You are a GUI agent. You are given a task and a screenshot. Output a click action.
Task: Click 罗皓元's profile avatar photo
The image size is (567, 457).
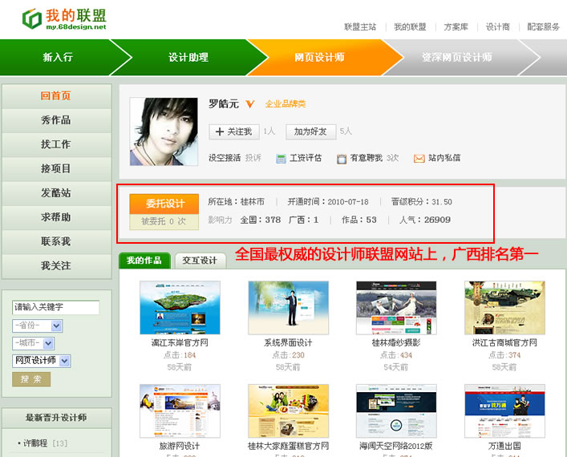[x=164, y=131]
